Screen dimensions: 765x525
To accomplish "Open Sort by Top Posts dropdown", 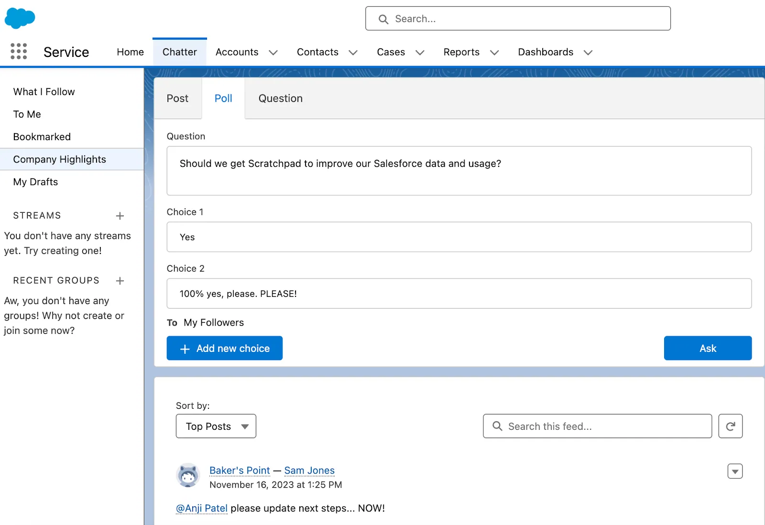I will pyautogui.click(x=216, y=426).
